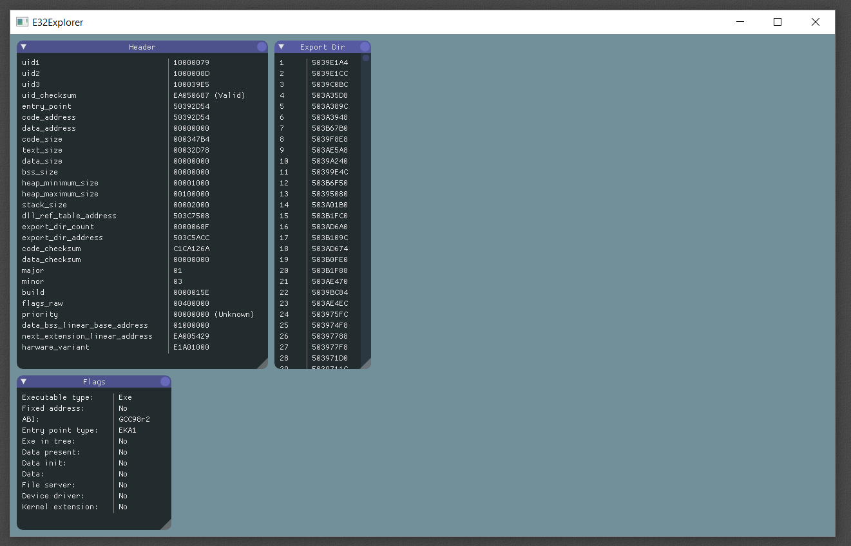The width and height of the screenshot is (851, 546).
Task: Select text_size value 00032D78
Action: pos(191,150)
